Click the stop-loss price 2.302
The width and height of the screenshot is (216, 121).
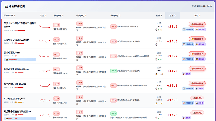click(x=159, y=56)
